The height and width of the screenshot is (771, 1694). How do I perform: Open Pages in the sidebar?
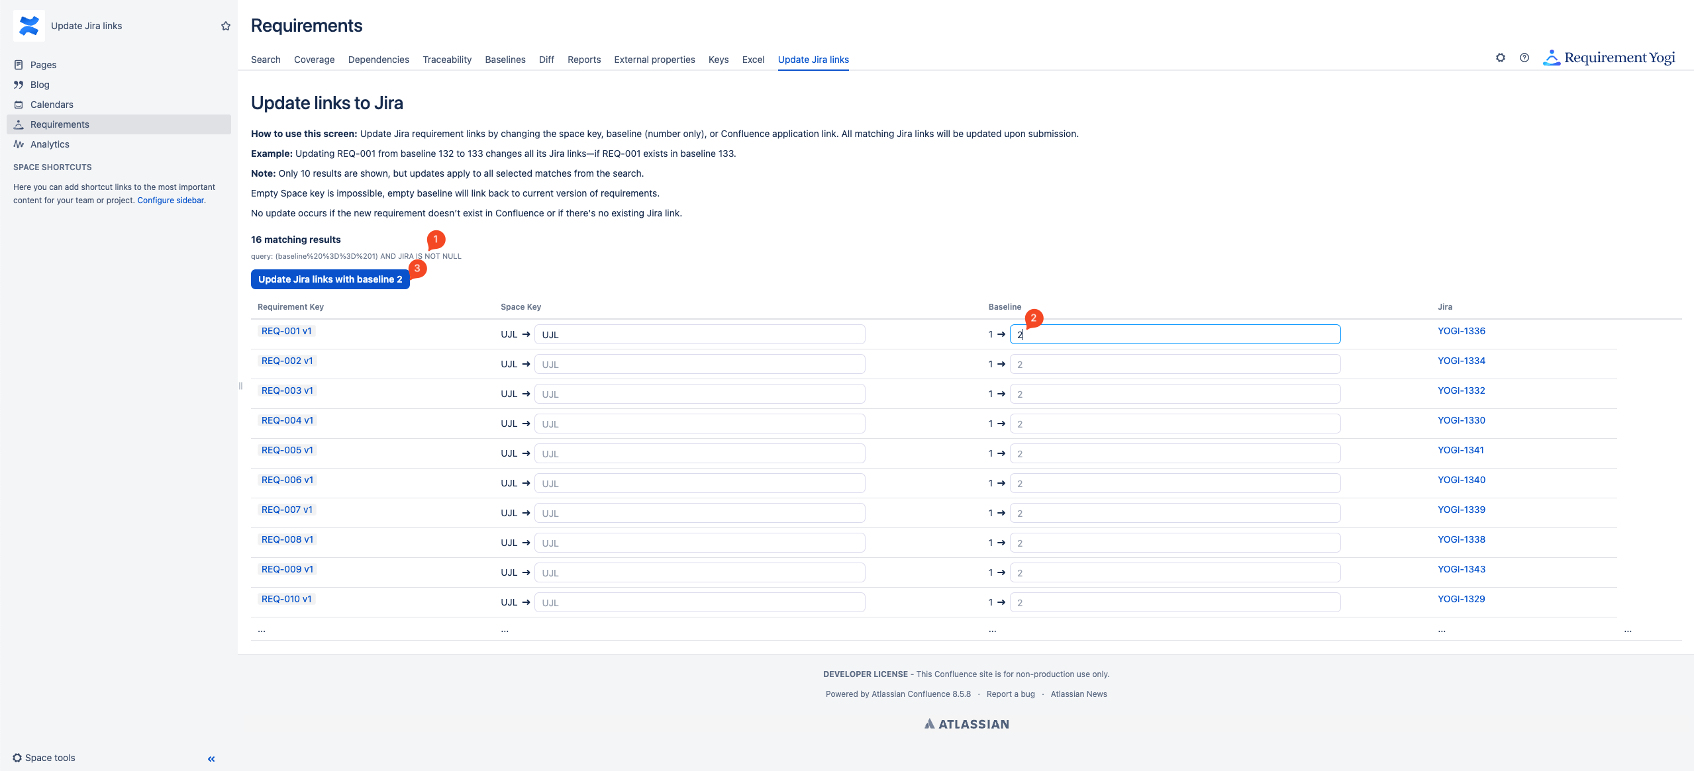click(43, 65)
